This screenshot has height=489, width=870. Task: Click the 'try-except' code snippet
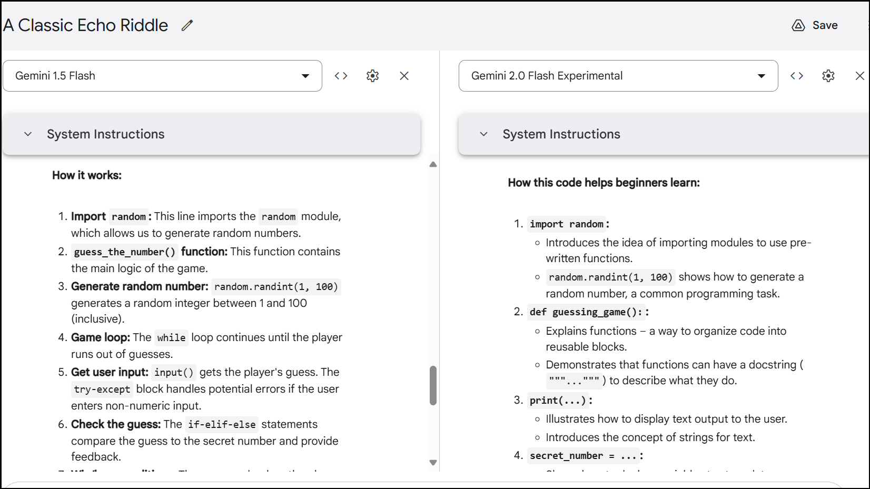[x=102, y=390]
